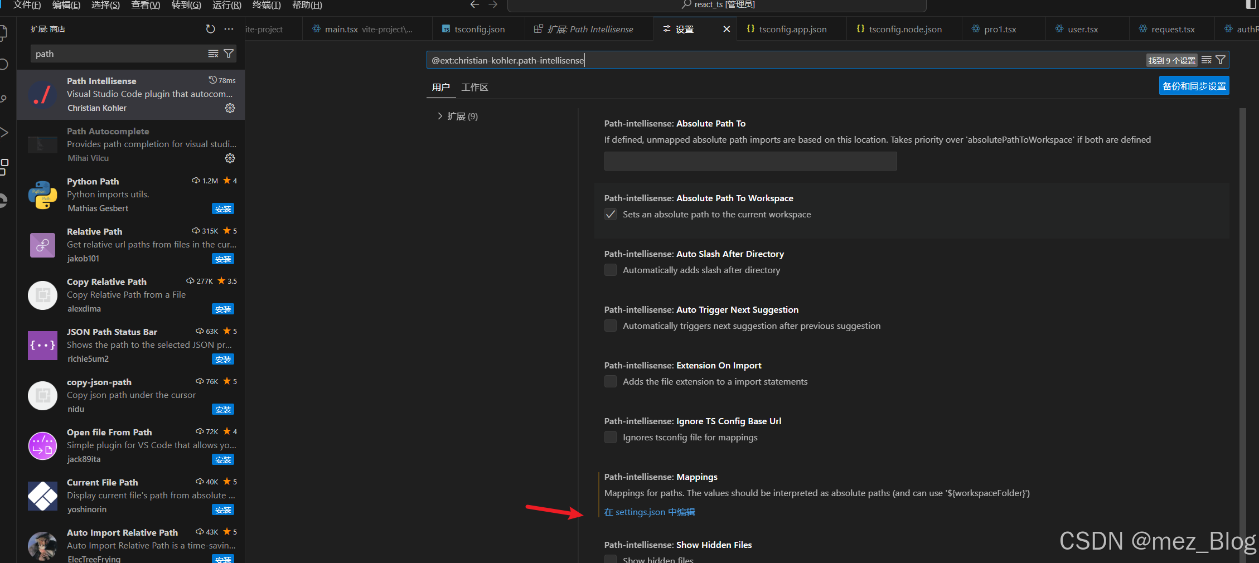Open 在 settings.json 中编辑 link
Screen dimensions: 1259x563
650,512
